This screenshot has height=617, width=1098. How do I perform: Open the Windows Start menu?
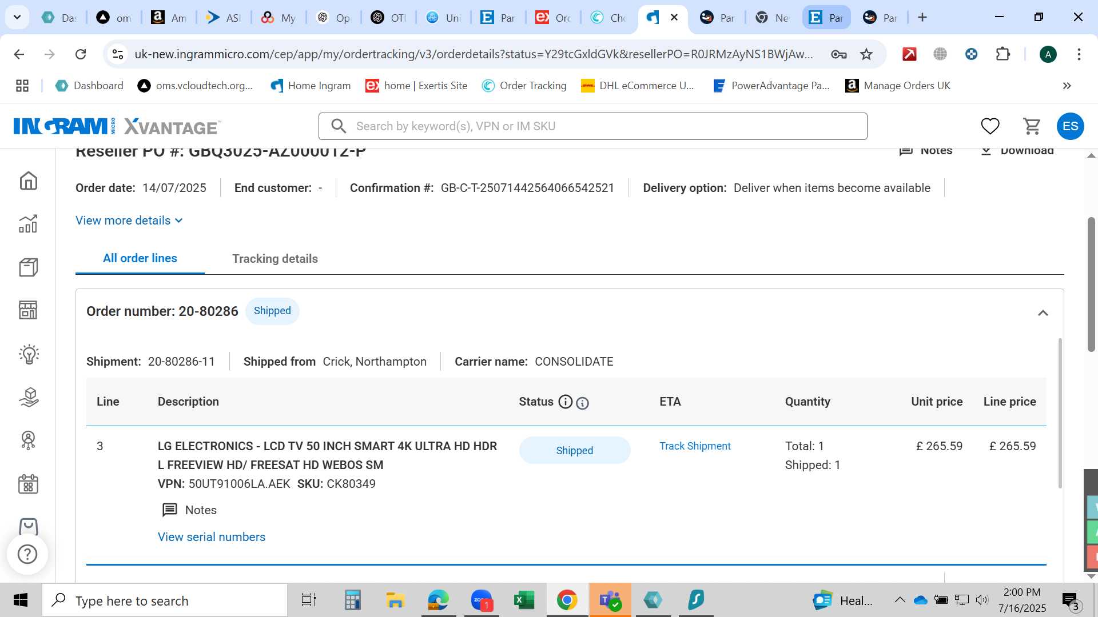(x=21, y=600)
